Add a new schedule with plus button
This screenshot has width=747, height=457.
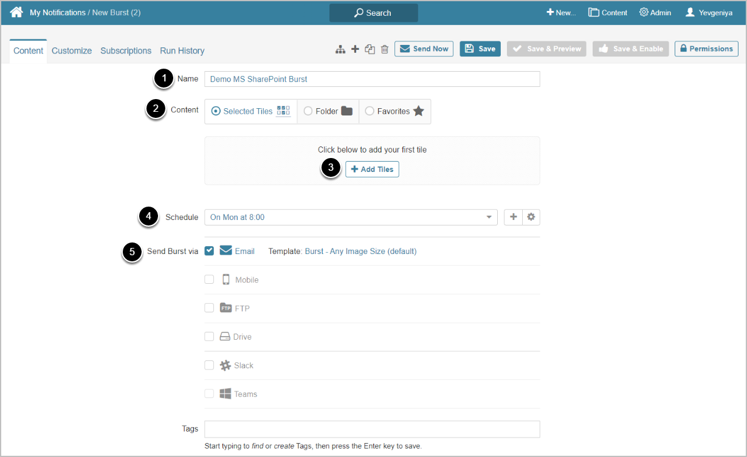tap(513, 217)
